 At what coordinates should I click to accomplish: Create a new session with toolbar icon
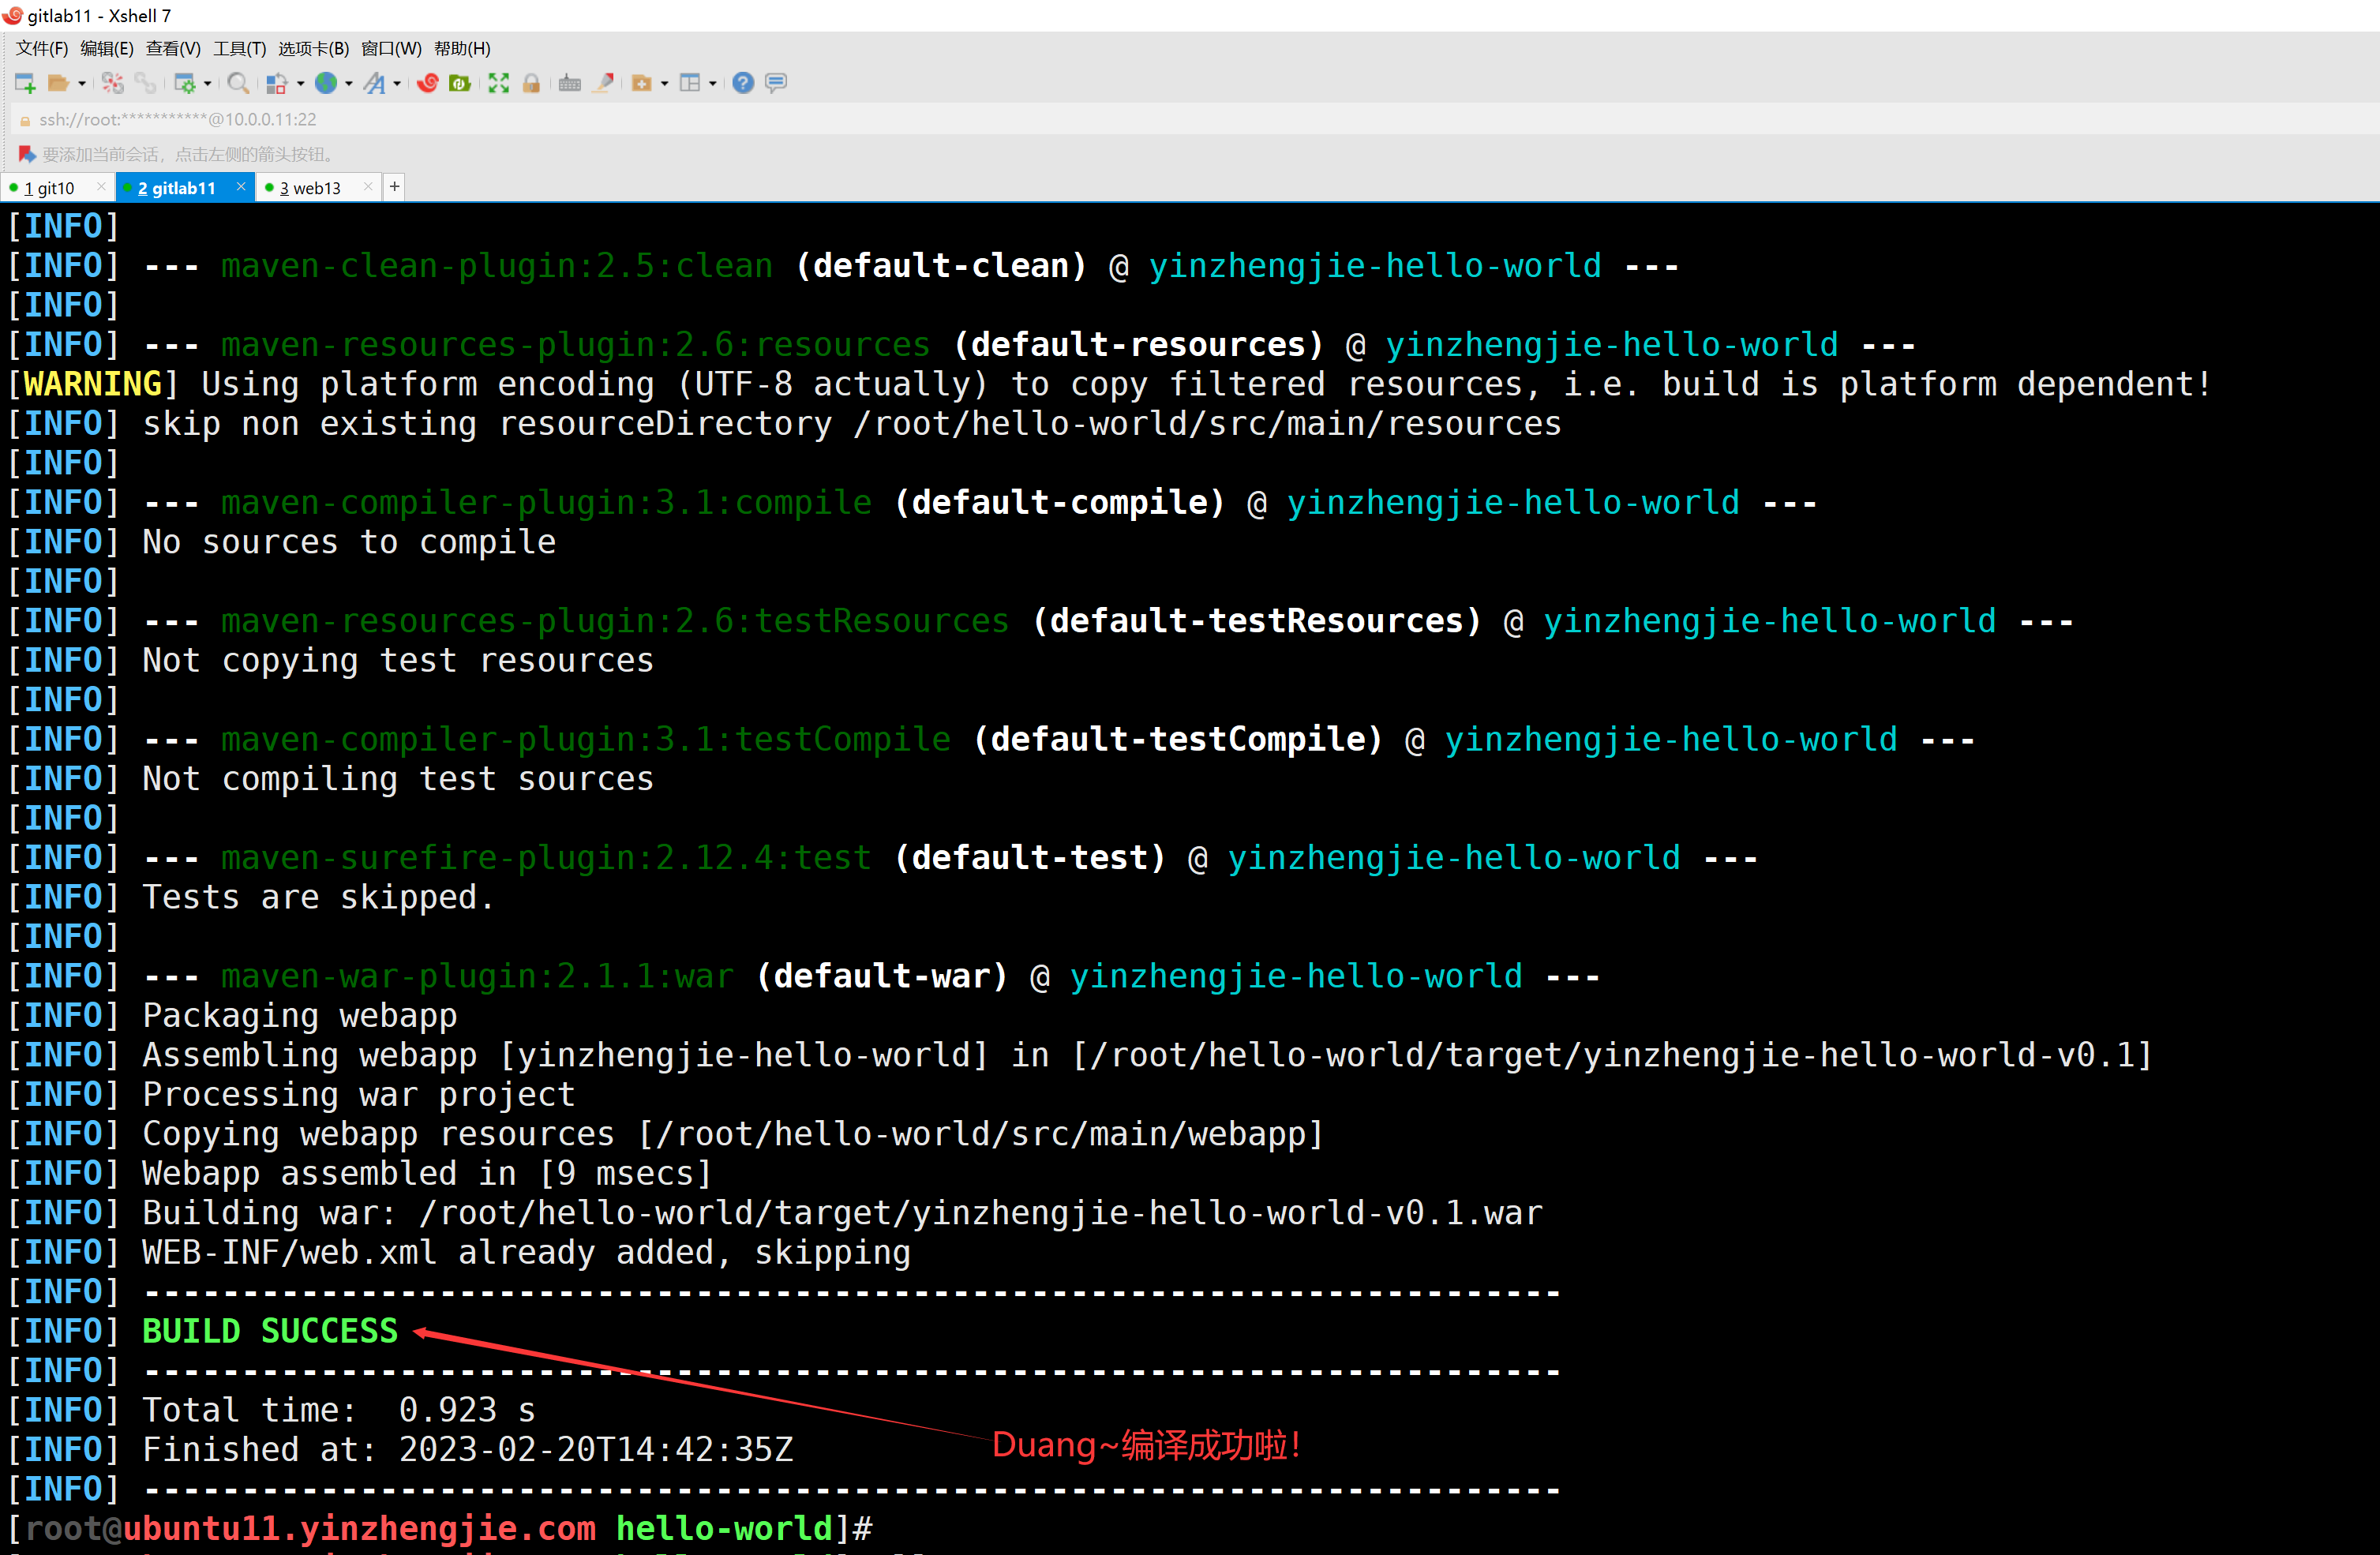coord(25,83)
